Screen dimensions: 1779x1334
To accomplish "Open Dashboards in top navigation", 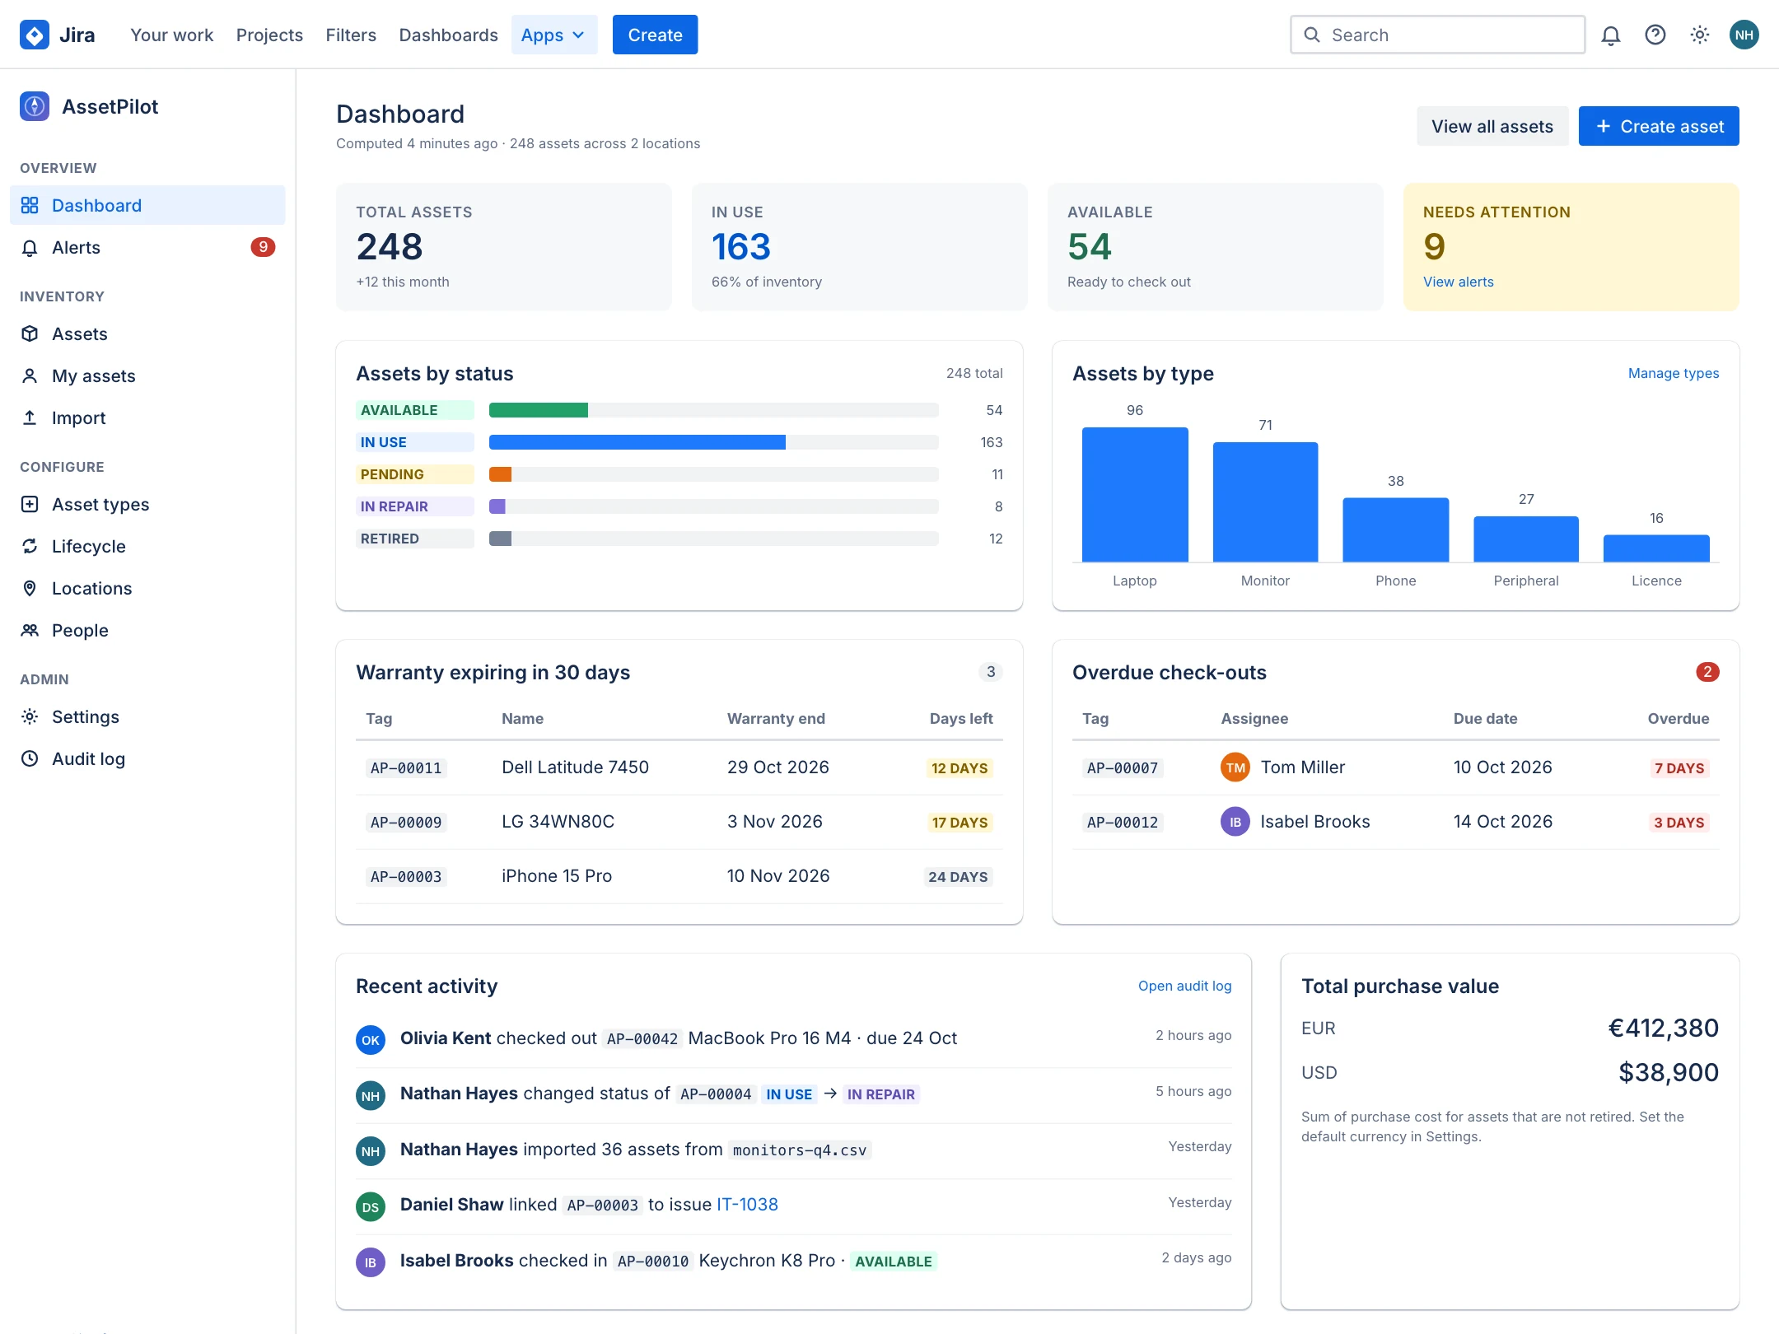I will [448, 35].
